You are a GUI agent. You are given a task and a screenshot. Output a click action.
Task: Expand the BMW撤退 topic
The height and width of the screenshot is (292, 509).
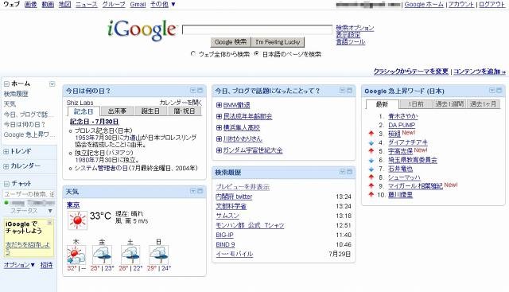(219, 105)
